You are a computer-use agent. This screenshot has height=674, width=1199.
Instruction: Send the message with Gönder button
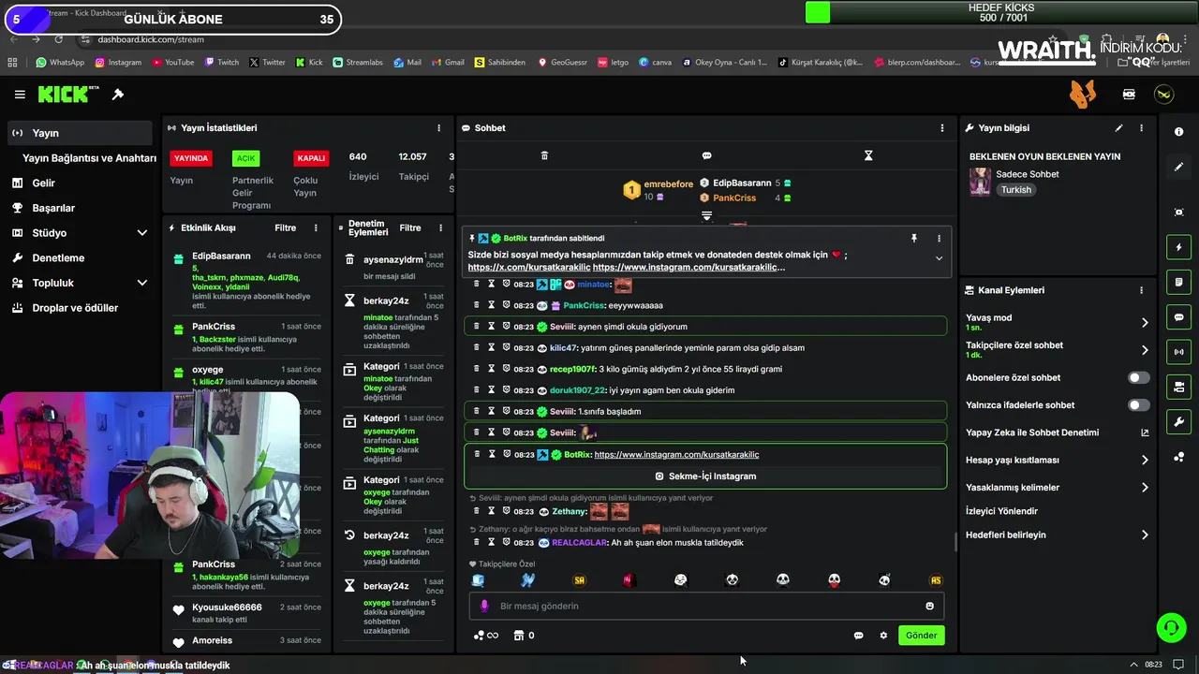pyautogui.click(x=921, y=636)
